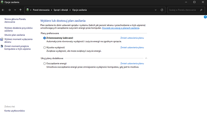The width and height of the screenshot is (207, 115).
Task: Open Sprzęt i dźwięk breadcrumb
Action: click(x=61, y=10)
